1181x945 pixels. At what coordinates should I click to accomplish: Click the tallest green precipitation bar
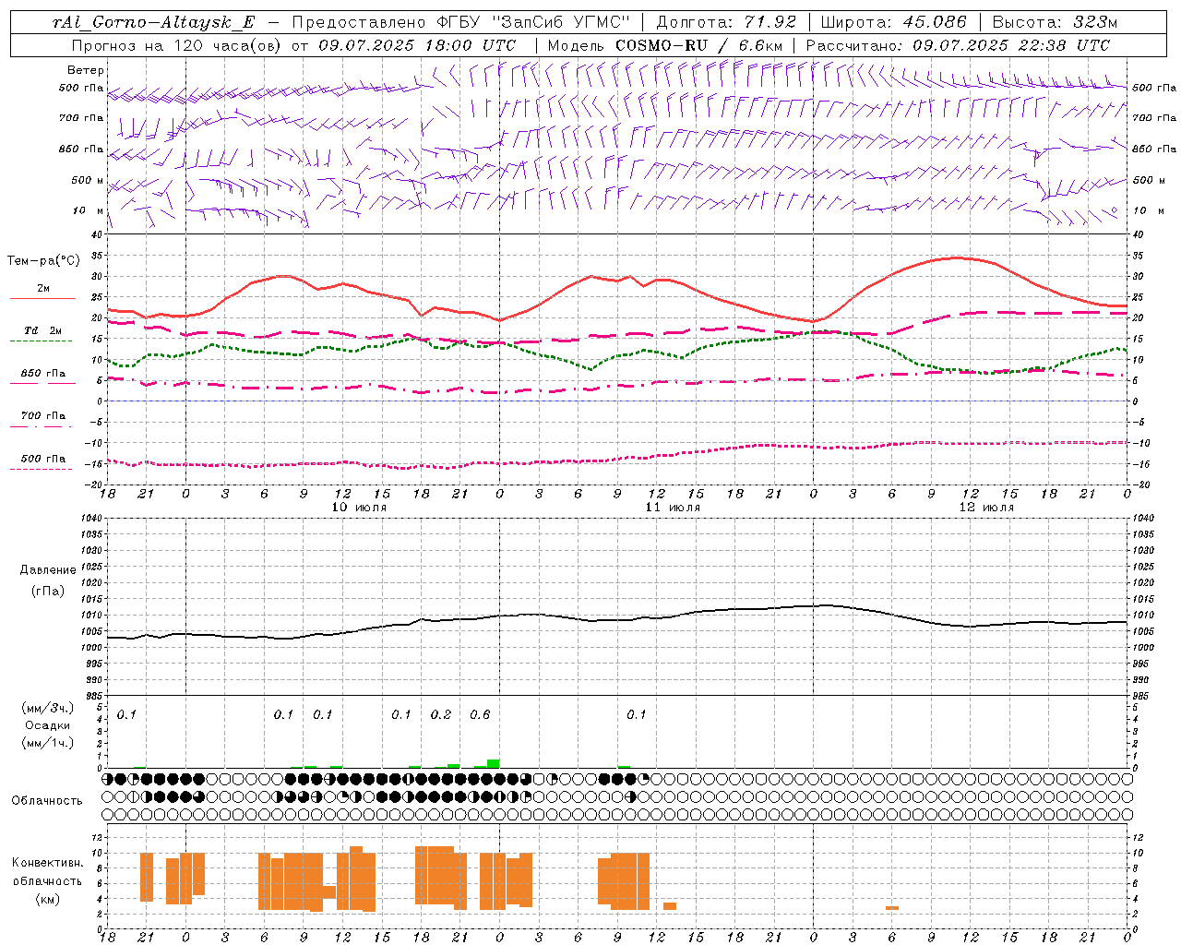[494, 763]
